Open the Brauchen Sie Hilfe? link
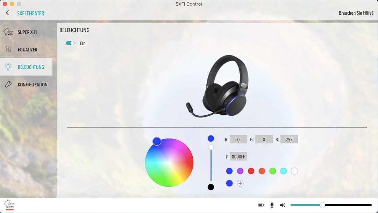Screen dimensions: 378x213 (356, 13)
